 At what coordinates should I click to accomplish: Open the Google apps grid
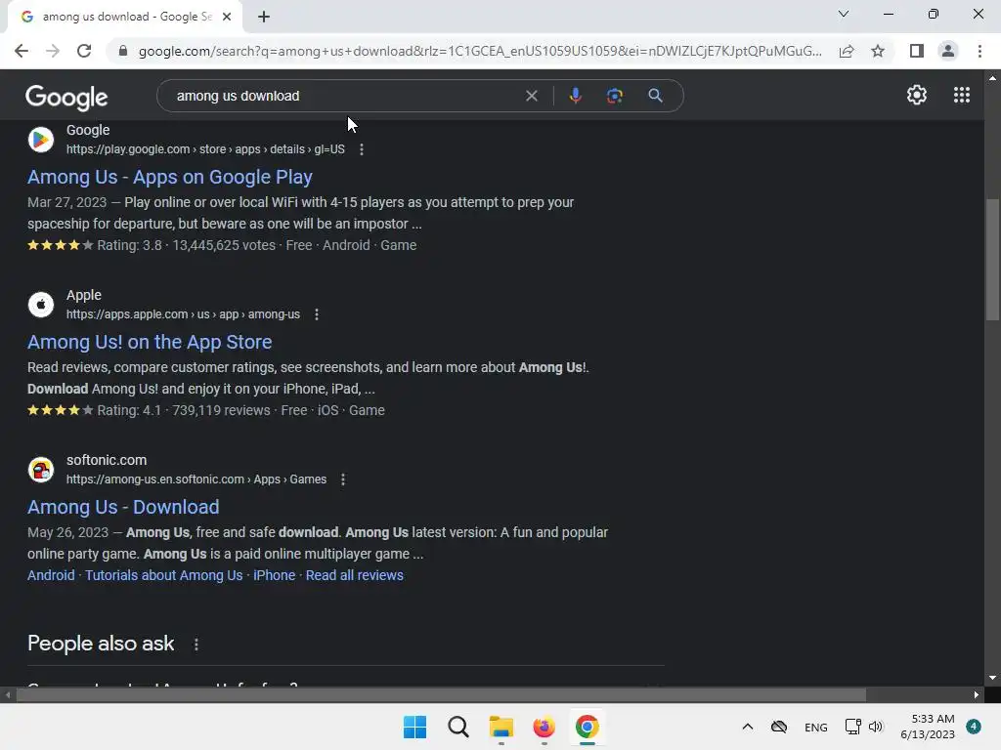tap(962, 95)
